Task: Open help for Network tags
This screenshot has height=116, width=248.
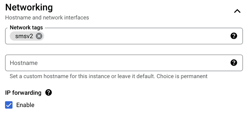Action: coord(234,36)
